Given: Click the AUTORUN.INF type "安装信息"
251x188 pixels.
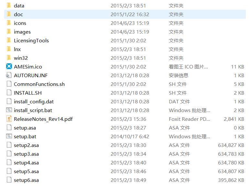Looking at the screenshot, I should (179, 76).
